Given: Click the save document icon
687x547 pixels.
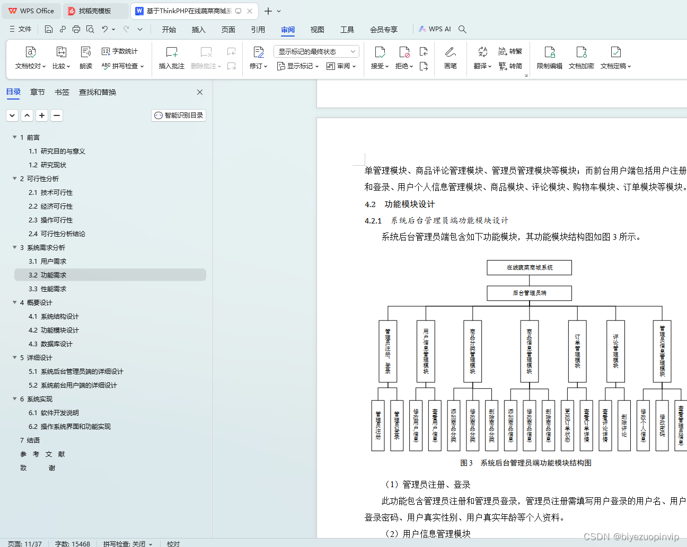Looking at the screenshot, I should [x=49, y=29].
